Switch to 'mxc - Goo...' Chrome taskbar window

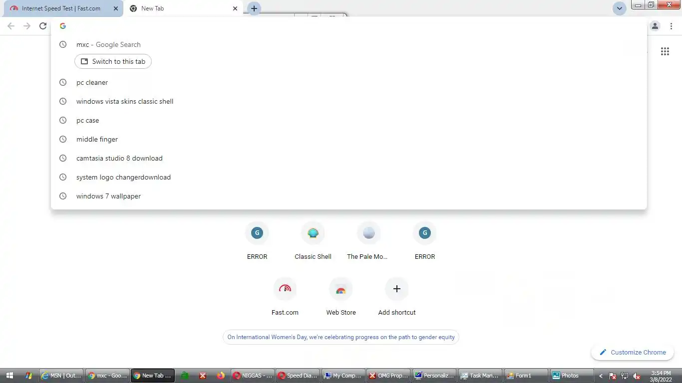(107, 376)
